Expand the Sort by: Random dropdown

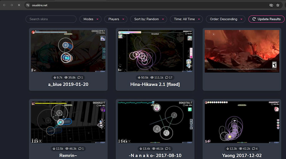pyautogui.click(x=149, y=19)
